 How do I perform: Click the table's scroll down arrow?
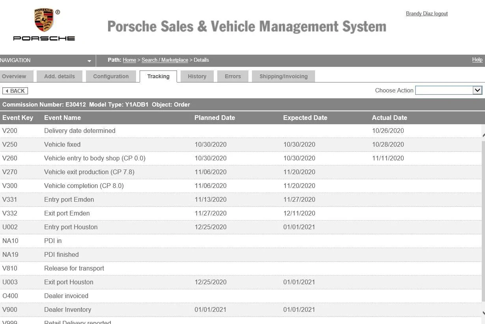pos(483,313)
